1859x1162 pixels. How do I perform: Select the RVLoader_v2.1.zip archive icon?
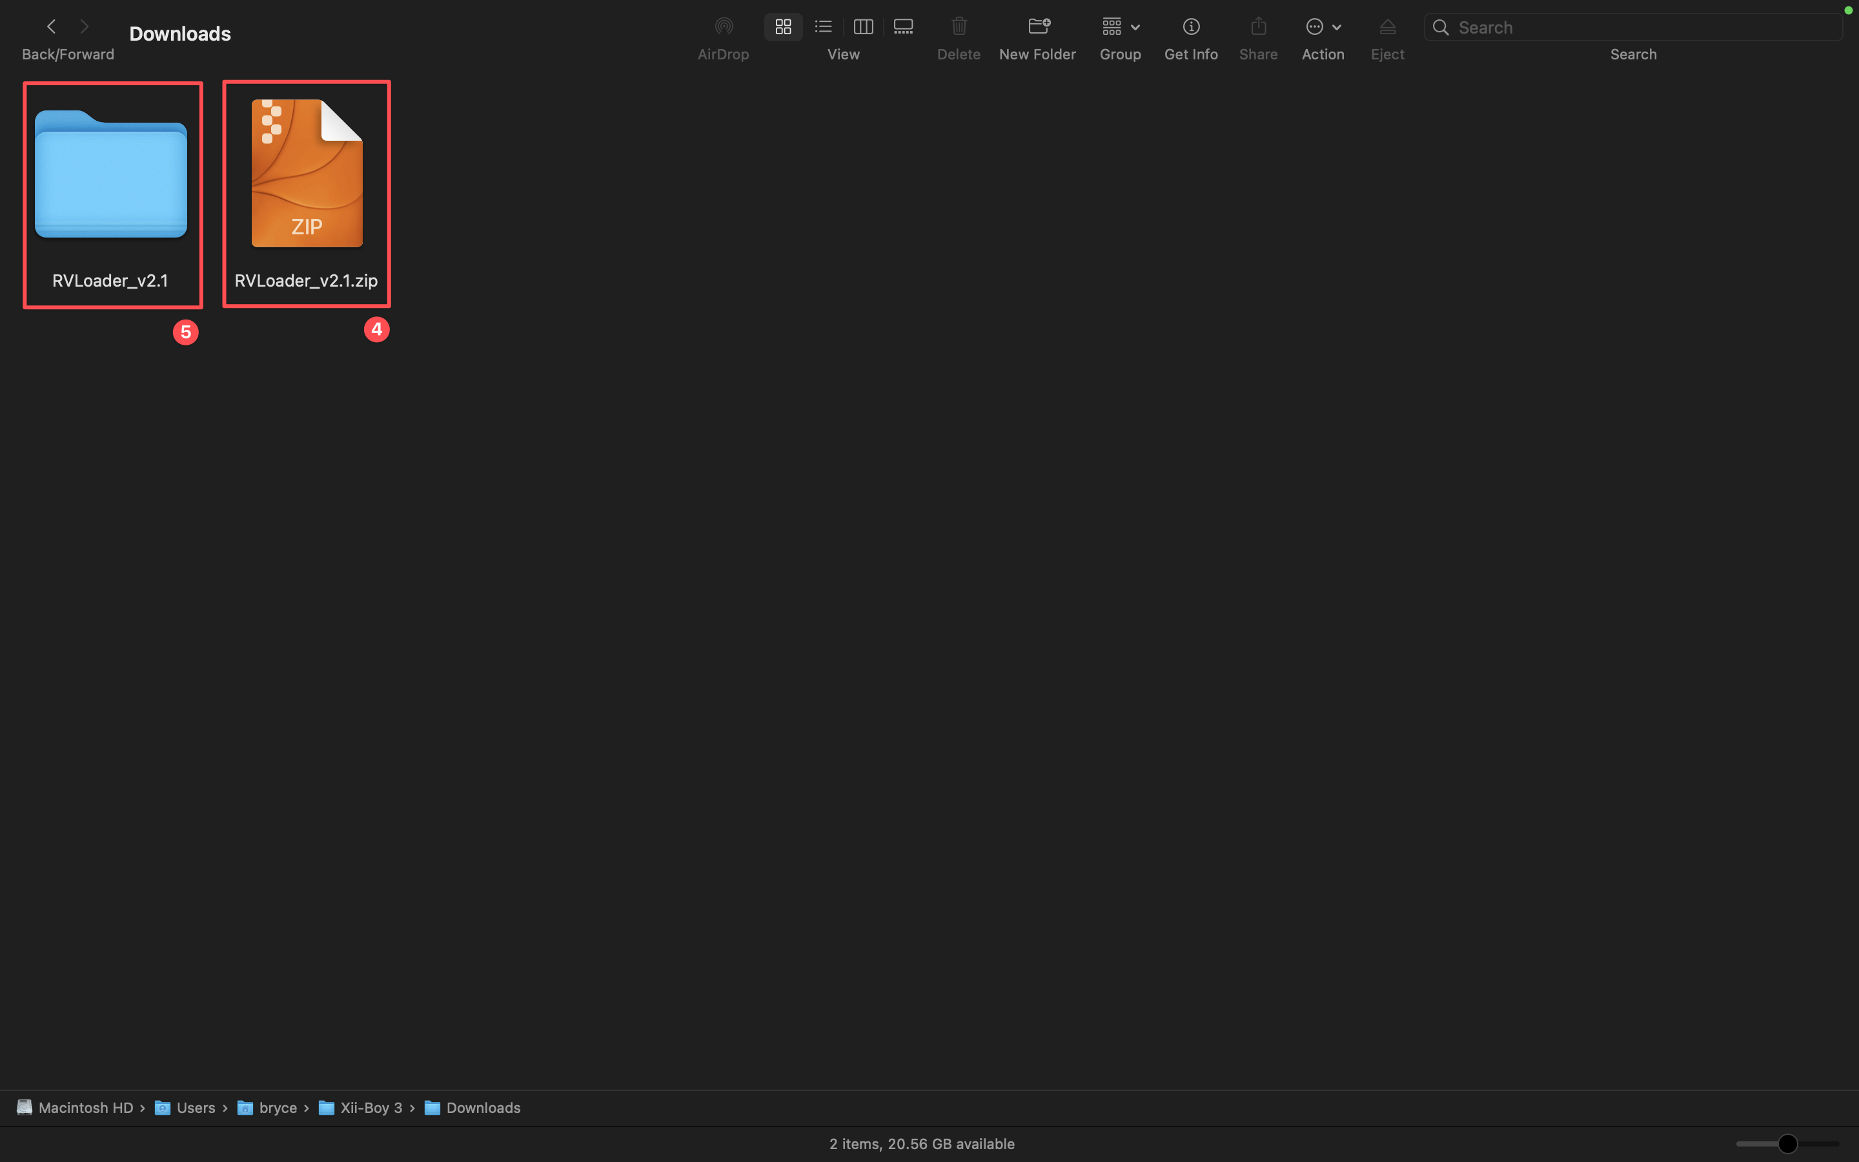tap(307, 173)
